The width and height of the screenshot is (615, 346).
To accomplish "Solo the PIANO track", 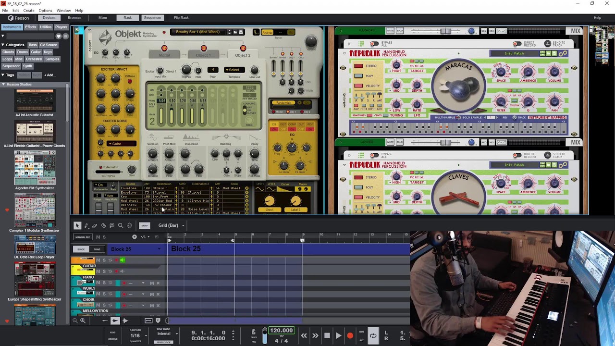I will 104,283.
